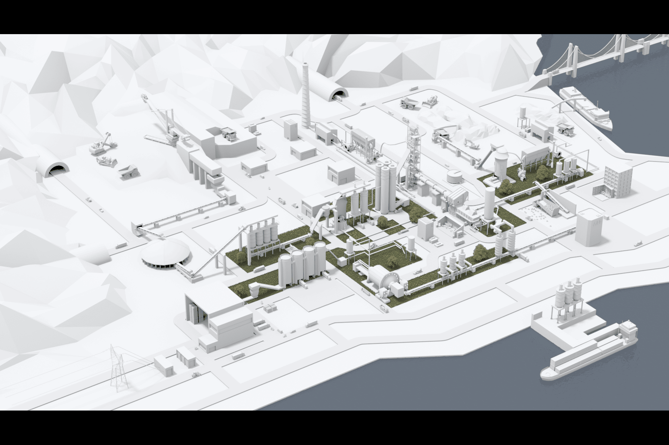Select the tunnel entrance beside the chimney
The height and width of the screenshot is (445, 669).
pos(338,95)
